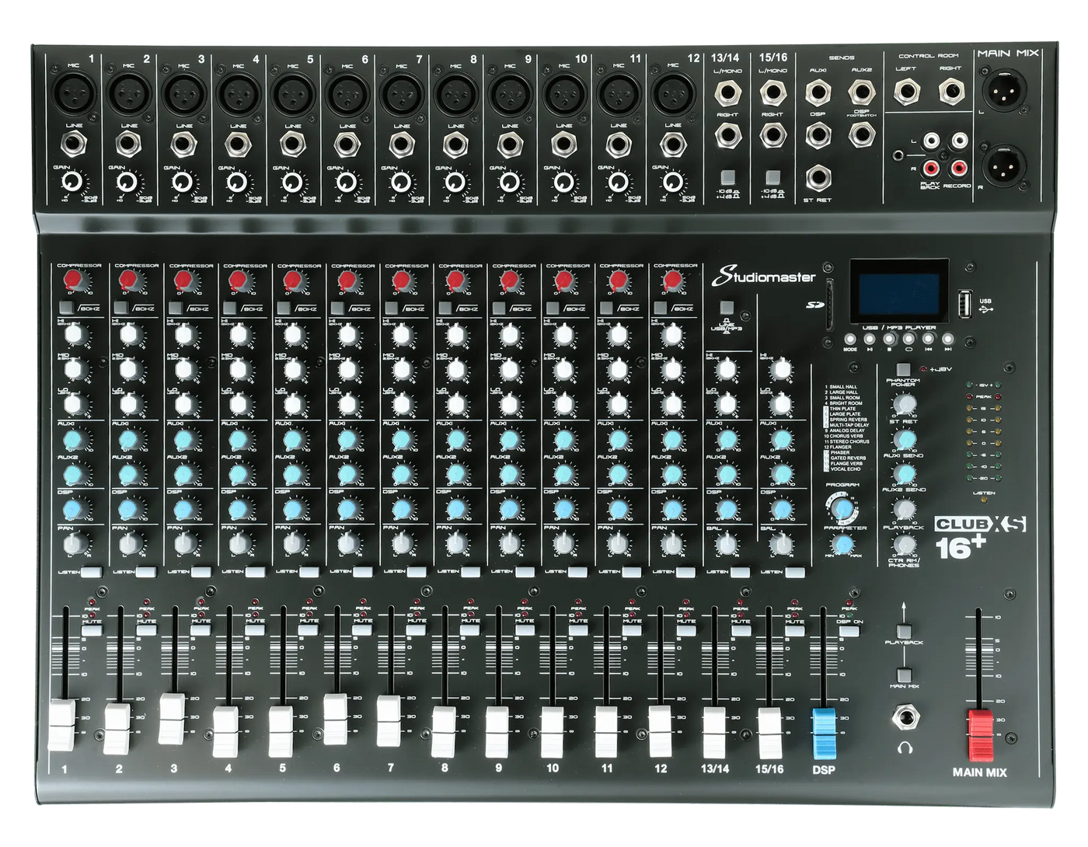This screenshot has width=1088, height=847.
Task: Click the Program effect selector knob
Action: (x=840, y=508)
